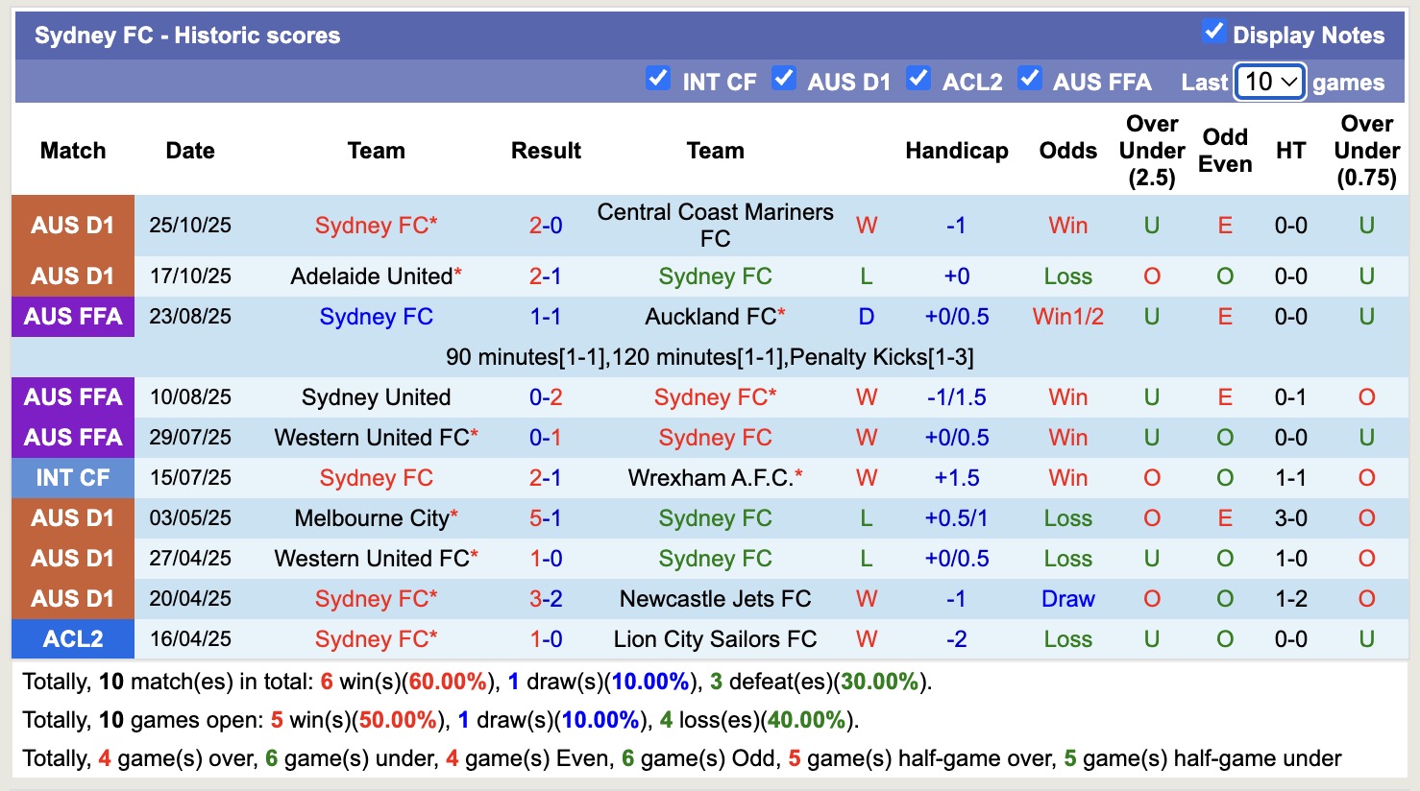
Task: Select the Odds column header
Action: (x=1067, y=151)
